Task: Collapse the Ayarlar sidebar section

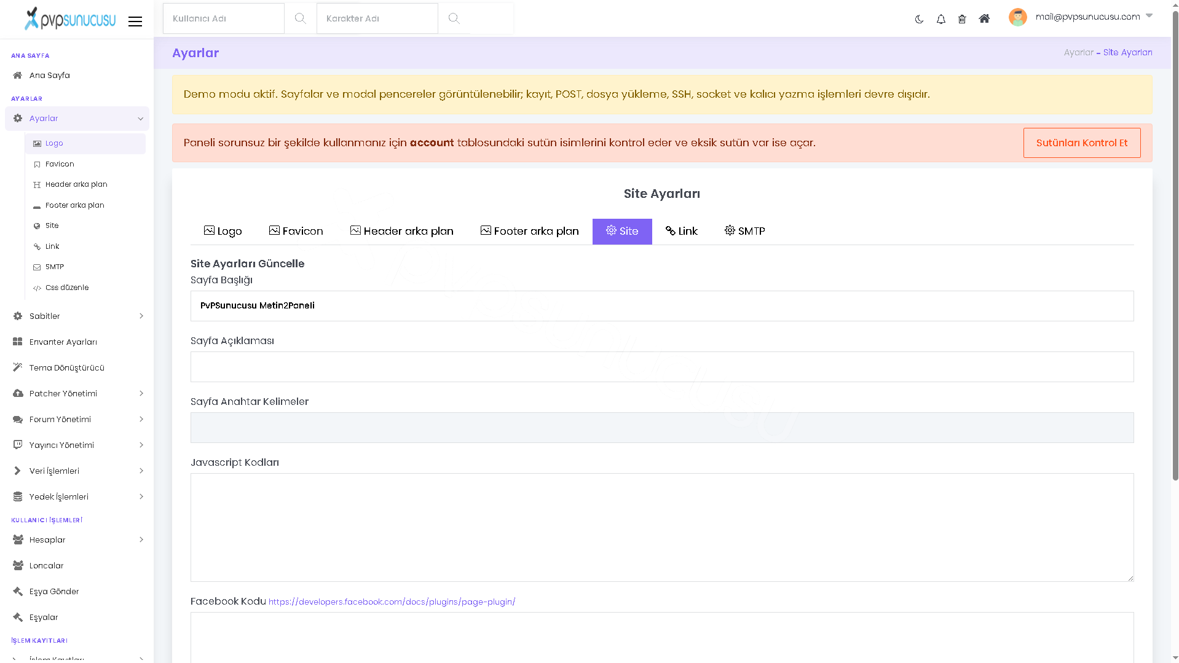Action: click(x=77, y=118)
